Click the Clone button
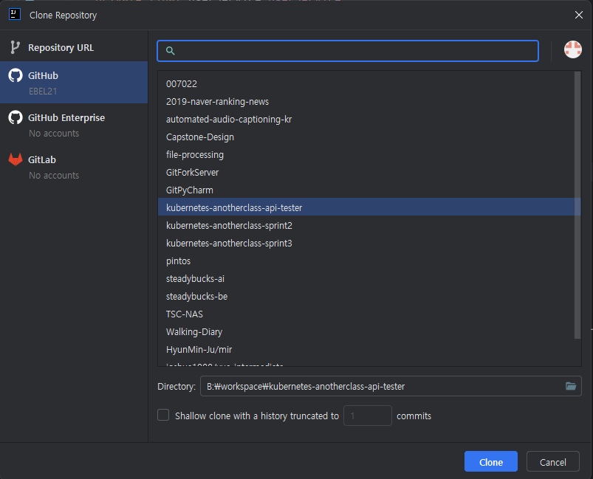The width and height of the screenshot is (593, 479). [x=491, y=461]
